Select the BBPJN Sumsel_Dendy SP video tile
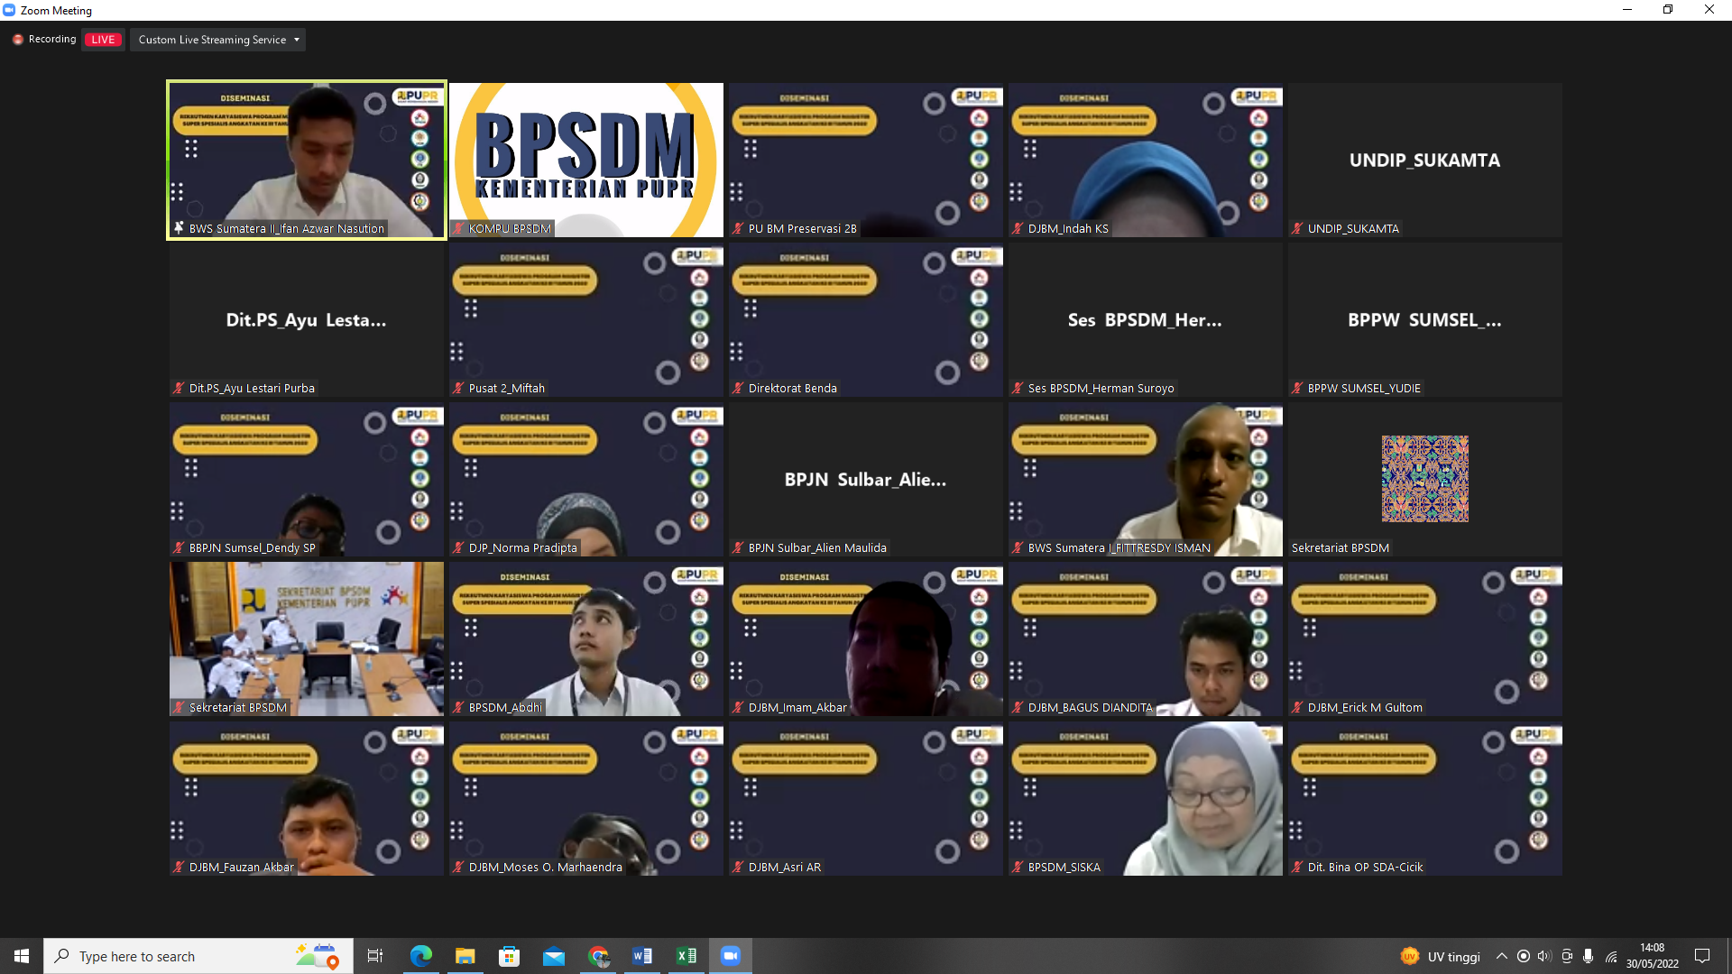Screen dimensions: 1732x974 coord(307,479)
